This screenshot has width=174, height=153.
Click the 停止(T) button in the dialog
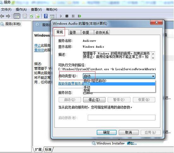point(94,100)
